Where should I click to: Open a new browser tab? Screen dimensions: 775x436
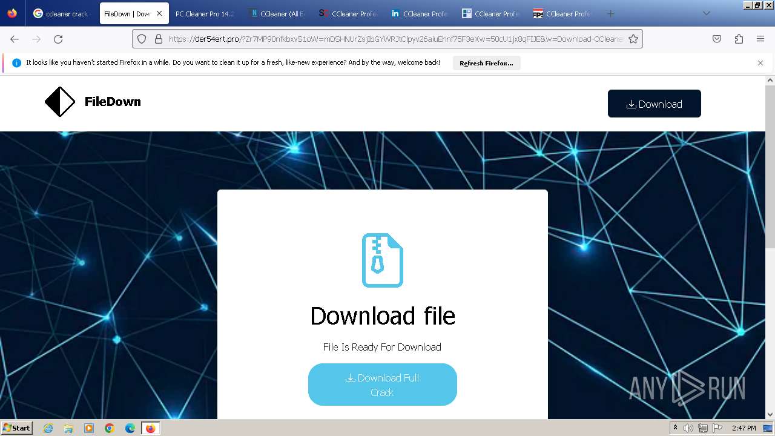[610, 13]
